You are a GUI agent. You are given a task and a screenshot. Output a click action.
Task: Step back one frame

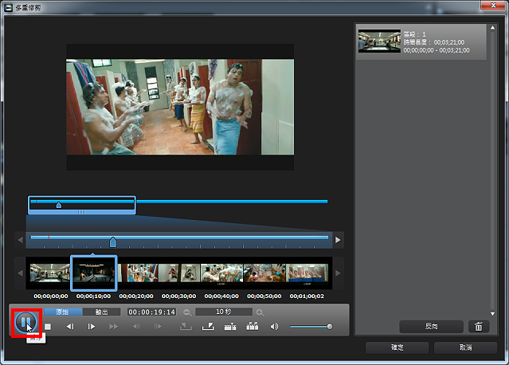pos(70,327)
